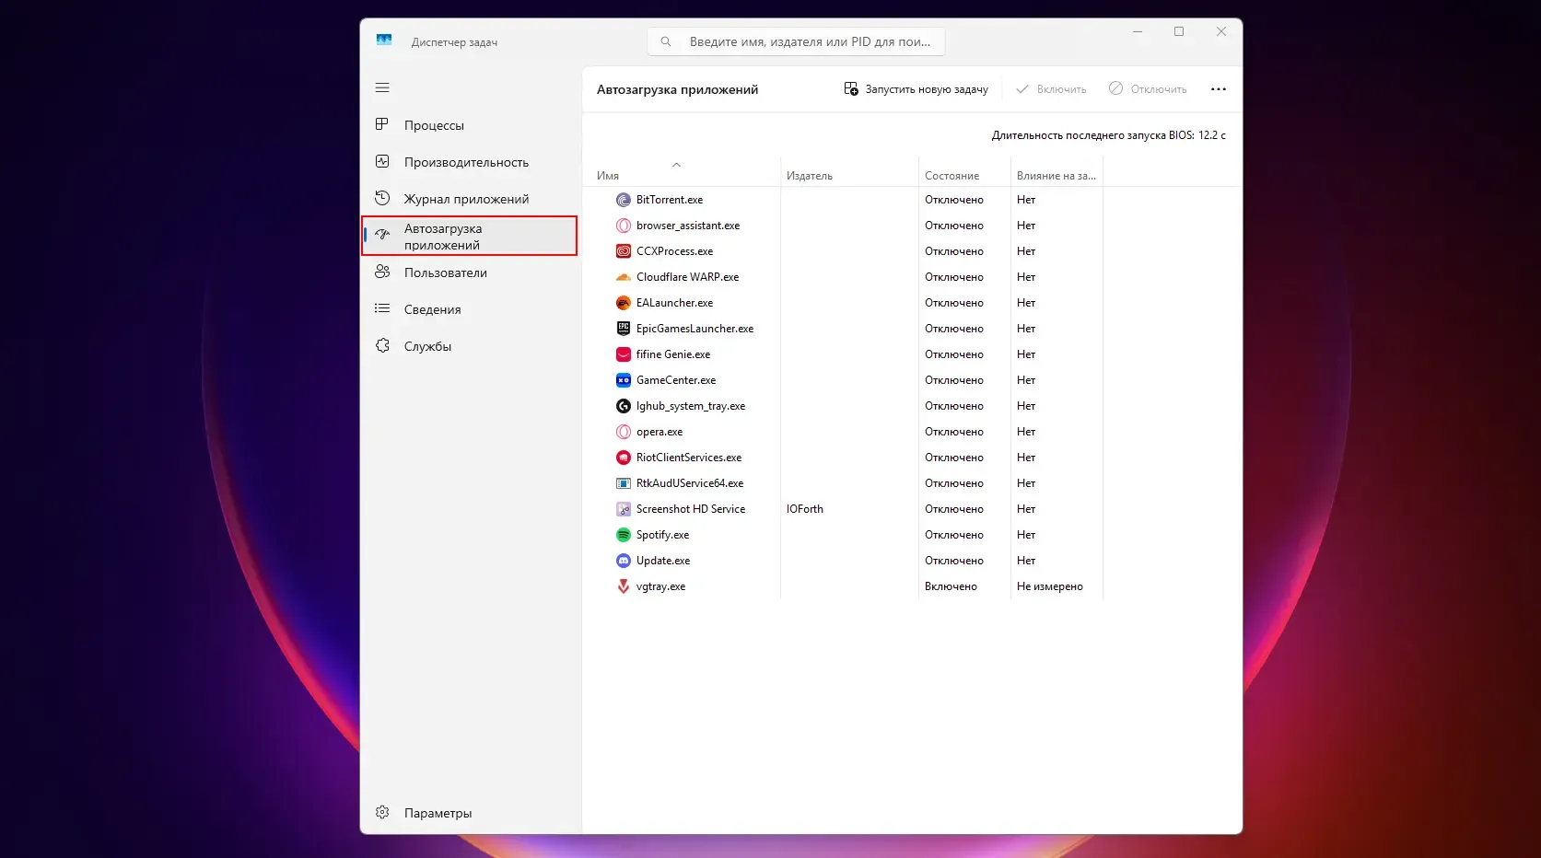Click the Discord Update.exe icon
This screenshot has height=858, width=1541.
click(624, 561)
